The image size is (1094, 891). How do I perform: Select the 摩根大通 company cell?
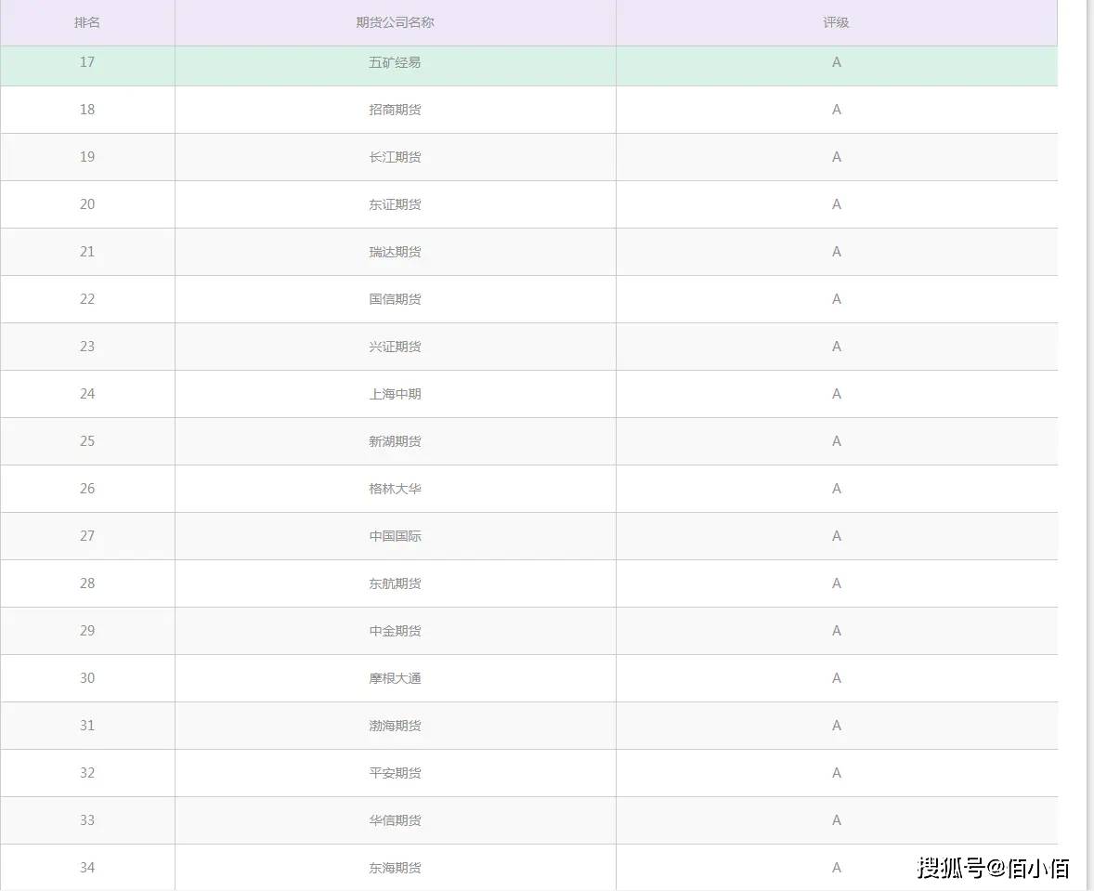(x=395, y=679)
